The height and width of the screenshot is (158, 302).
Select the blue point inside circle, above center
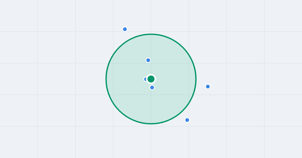point(148,60)
